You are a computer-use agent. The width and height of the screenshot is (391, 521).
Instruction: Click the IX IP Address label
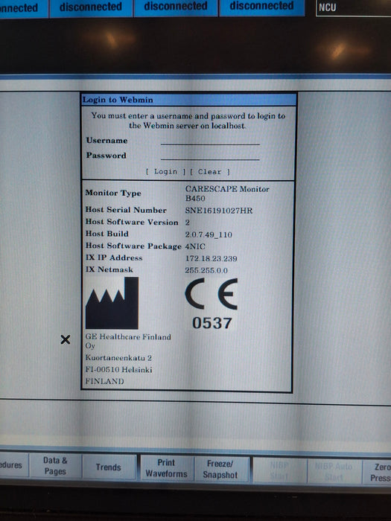tap(114, 258)
